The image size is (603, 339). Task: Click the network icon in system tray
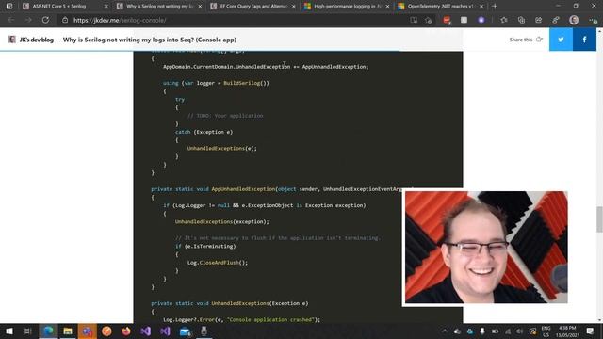coord(508,331)
